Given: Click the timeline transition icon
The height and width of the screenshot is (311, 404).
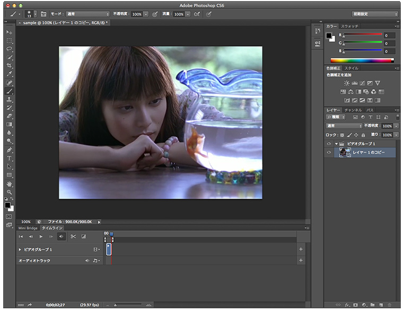Looking at the screenshot, I should click(x=83, y=236).
